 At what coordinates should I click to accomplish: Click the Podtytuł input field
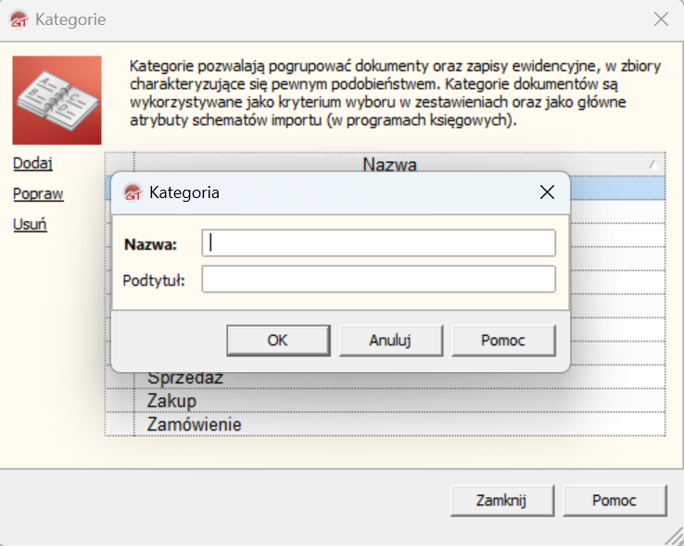379,279
